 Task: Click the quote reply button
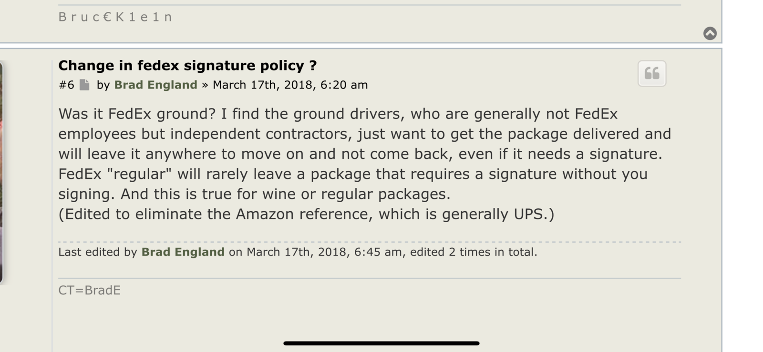pyautogui.click(x=651, y=73)
